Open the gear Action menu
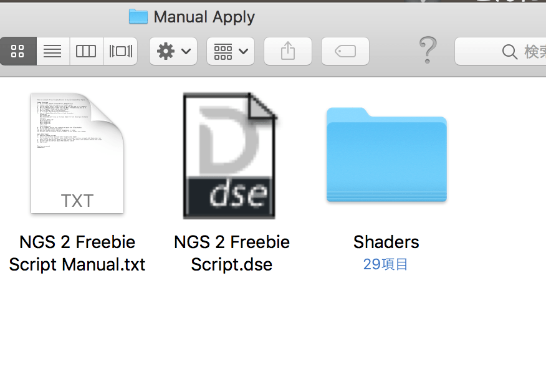The image size is (546, 369). tap(173, 51)
